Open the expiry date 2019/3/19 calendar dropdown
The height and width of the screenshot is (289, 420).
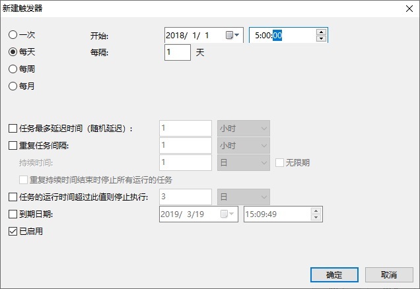click(227, 214)
